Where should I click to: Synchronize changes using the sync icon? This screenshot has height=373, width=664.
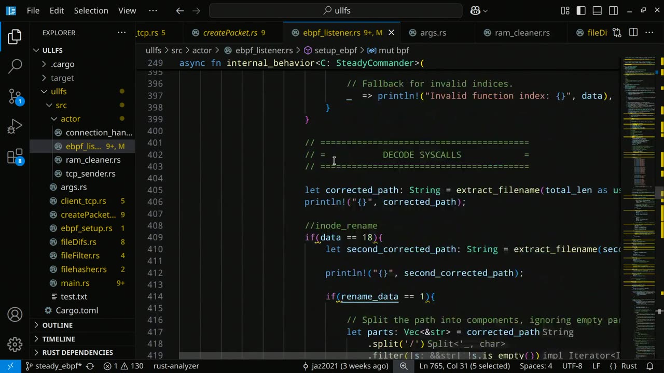[90, 366]
